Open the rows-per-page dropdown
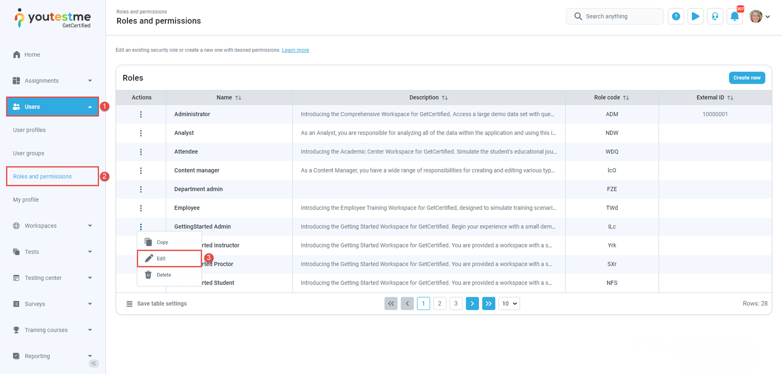The height and width of the screenshot is (374, 782). coord(509,304)
